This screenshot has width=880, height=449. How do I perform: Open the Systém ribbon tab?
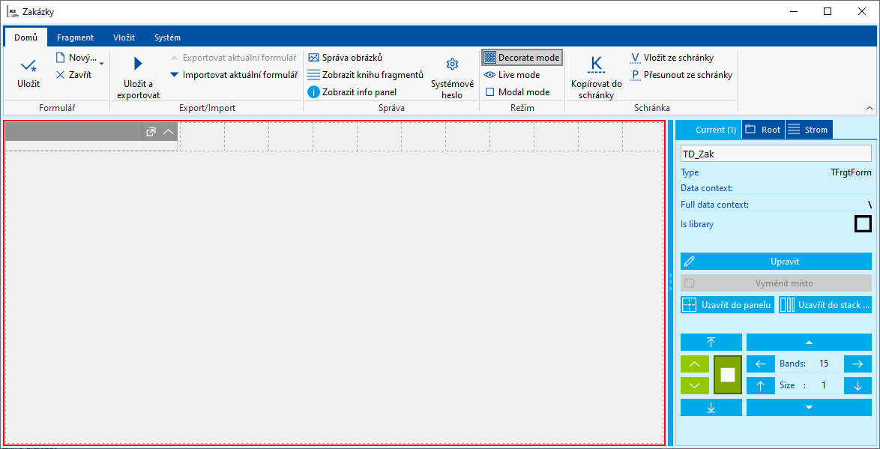pos(168,37)
